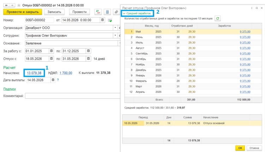Click Отмена in calculation window
Screen dimensions: 265x152
tap(254, 148)
